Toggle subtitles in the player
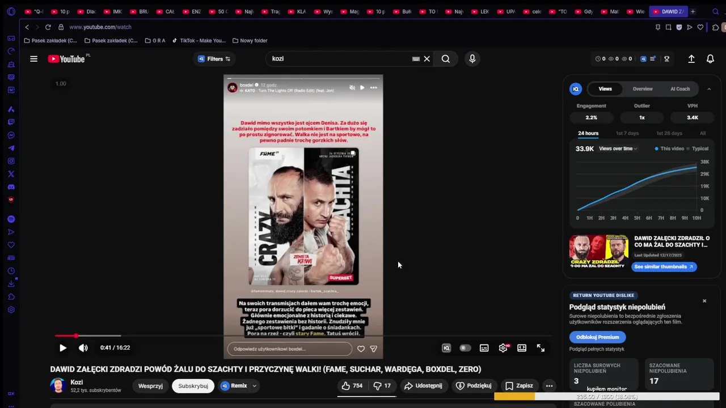This screenshot has width=726, height=408. tap(484, 348)
